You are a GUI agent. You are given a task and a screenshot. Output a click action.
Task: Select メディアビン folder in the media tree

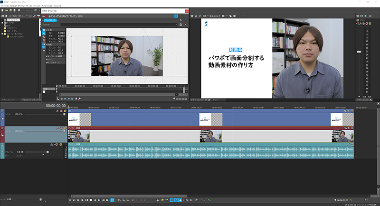[12, 28]
